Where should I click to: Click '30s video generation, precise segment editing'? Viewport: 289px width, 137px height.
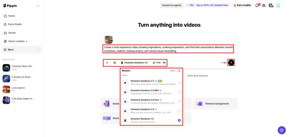tap(153, 84)
